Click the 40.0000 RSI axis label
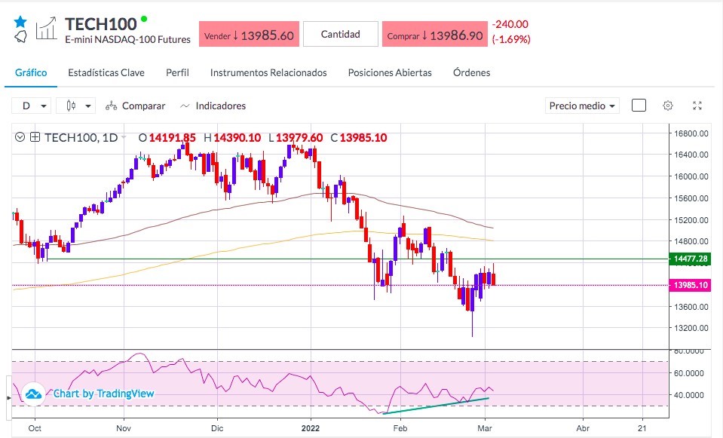This screenshot has height=438, width=723. pyautogui.click(x=689, y=395)
